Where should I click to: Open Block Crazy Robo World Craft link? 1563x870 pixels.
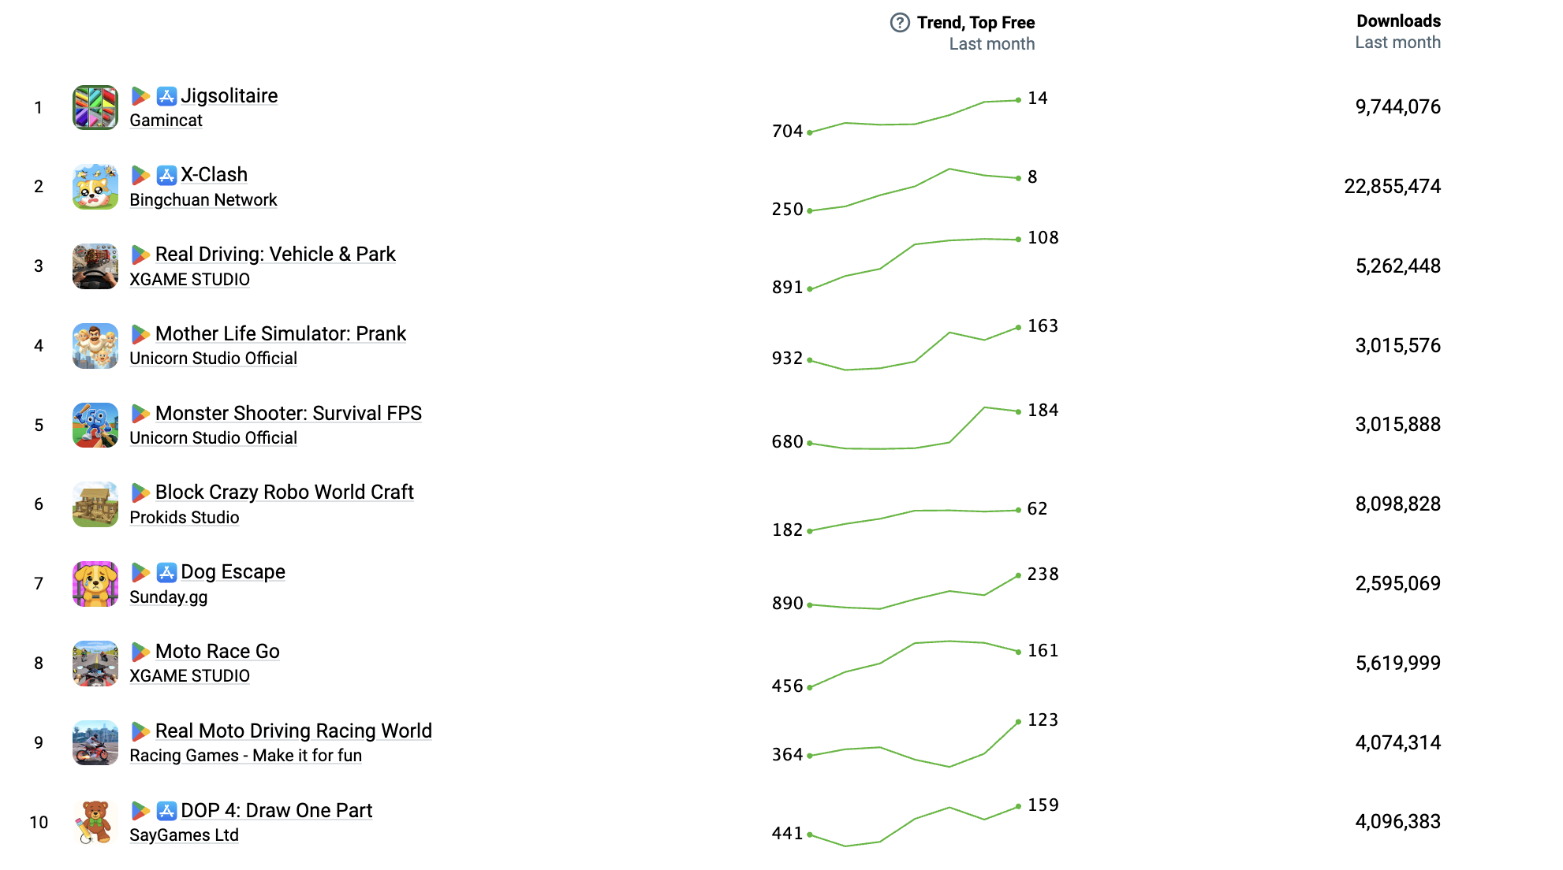[x=284, y=493]
